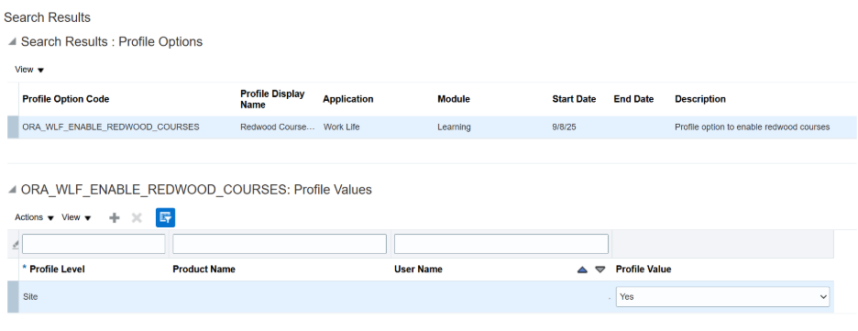The image size is (858, 331).
Task: Click Application column header
Action: (348, 99)
